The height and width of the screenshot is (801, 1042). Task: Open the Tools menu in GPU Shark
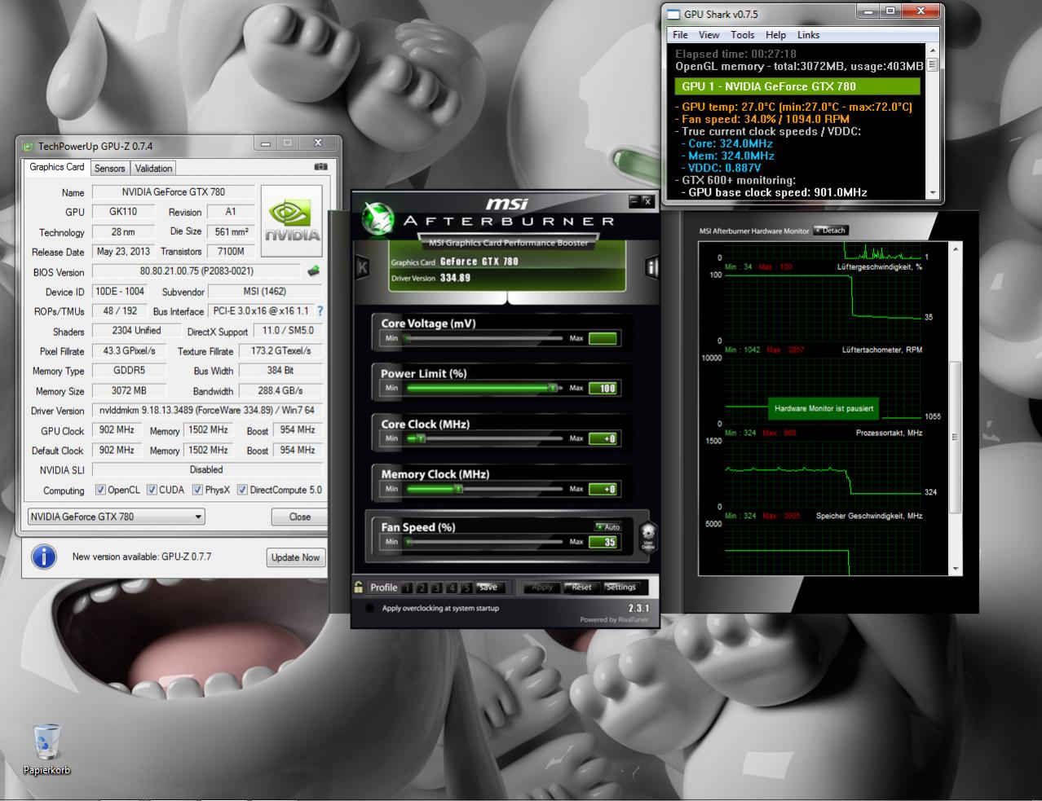click(742, 35)
